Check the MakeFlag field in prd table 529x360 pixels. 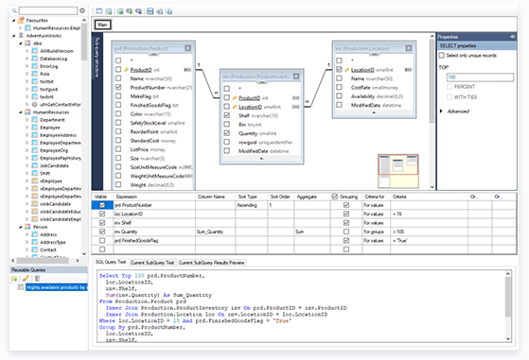coord(118,96)
